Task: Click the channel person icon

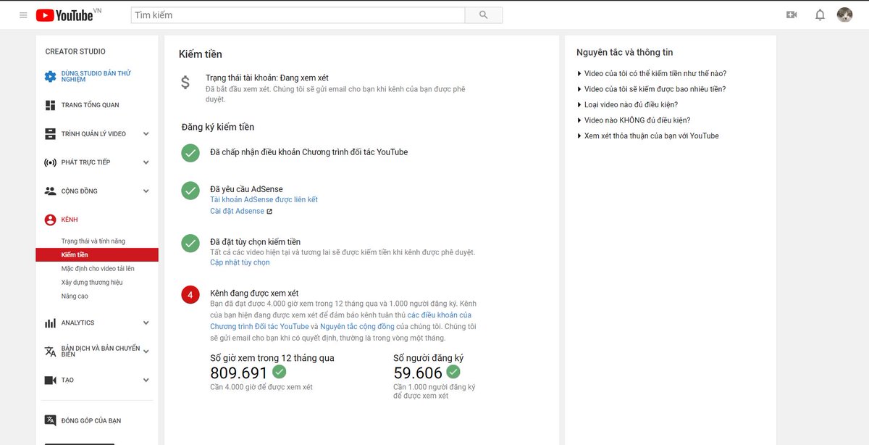Action: click(x=50, y=220)
